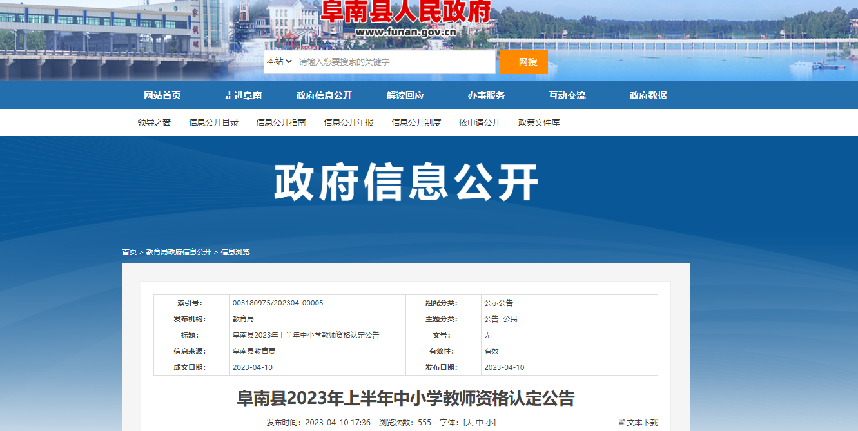
Task: Select 依申请公开 in the sub-navigation
Action: (480, 122)
